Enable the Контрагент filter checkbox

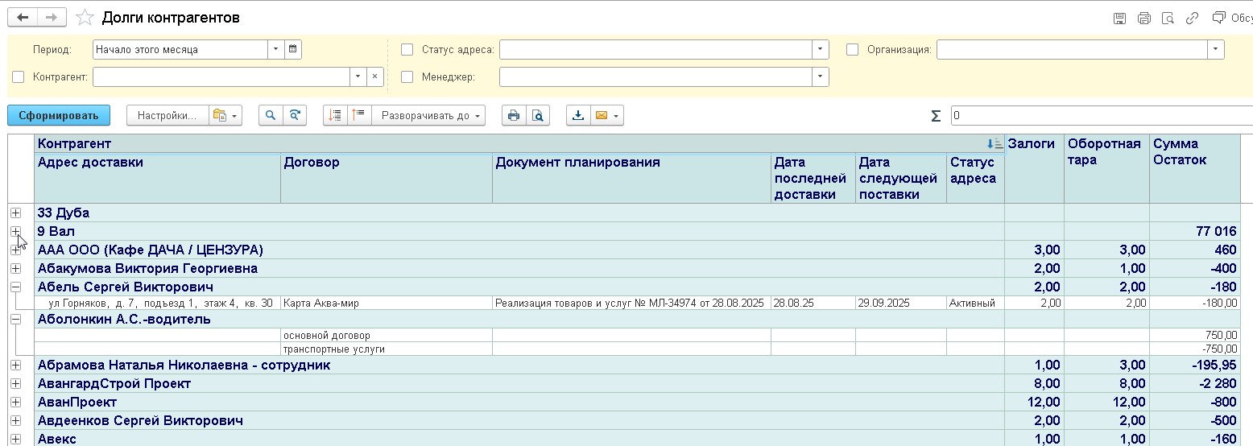tap(19, 77)
